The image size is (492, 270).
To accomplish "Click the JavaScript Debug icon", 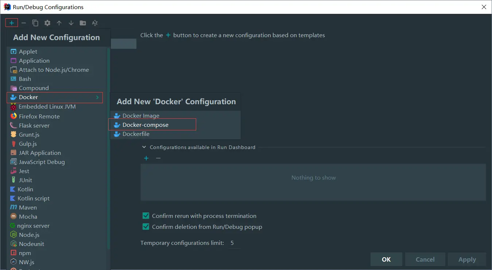I will (13, 162).
